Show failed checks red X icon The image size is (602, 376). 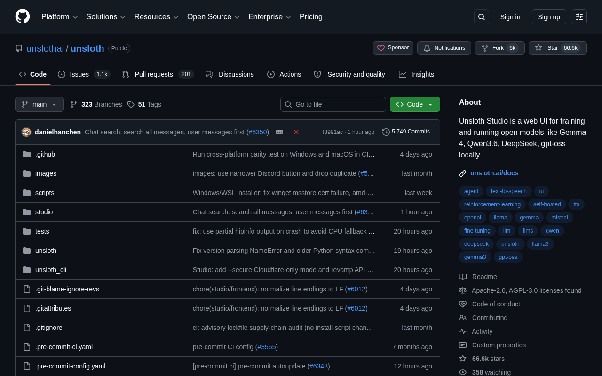[x=296, y=132]
